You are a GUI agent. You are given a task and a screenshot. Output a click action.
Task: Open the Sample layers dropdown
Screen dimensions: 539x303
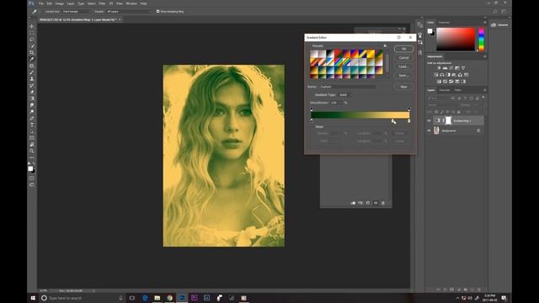click(x=129, y=11)
